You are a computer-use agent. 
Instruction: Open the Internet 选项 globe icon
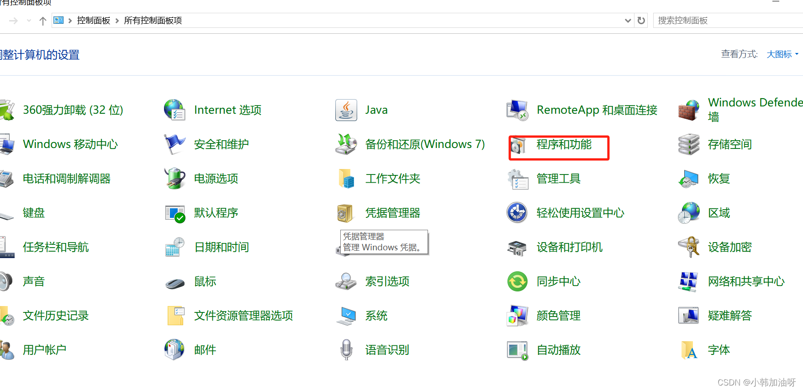(x=174, y=110)
